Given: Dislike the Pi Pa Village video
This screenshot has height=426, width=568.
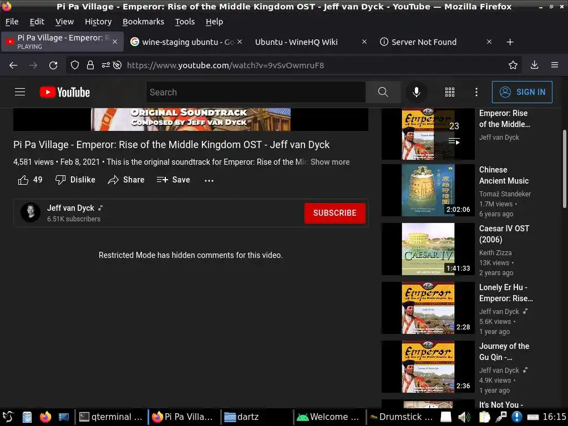Looking at the screenshot, I should click(75, 180).
